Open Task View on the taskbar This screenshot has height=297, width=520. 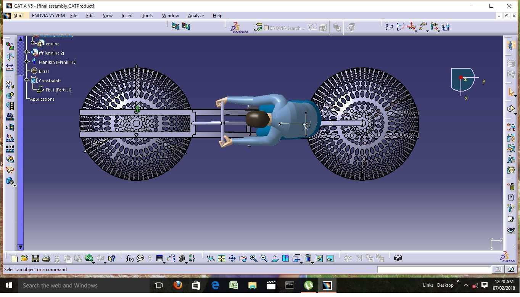(159, 285)
